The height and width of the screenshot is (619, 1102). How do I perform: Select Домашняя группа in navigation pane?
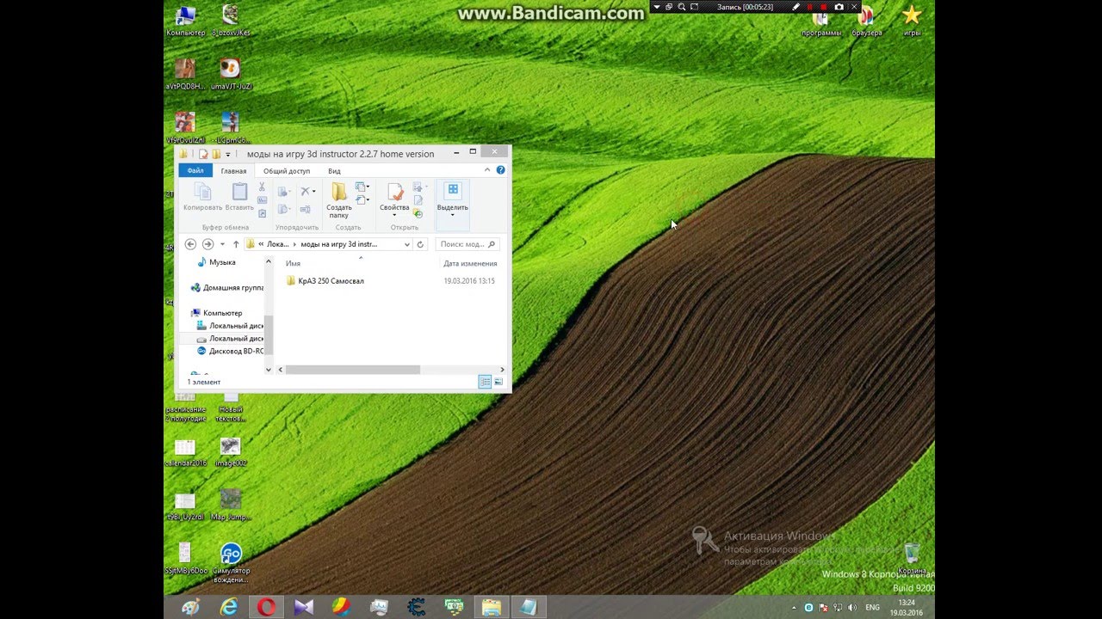click(227, 288)
